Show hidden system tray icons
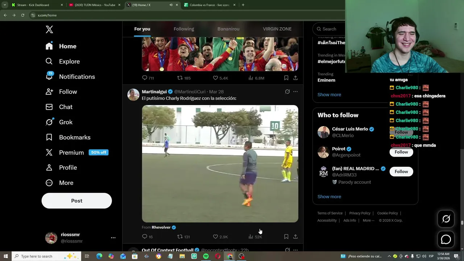 point(389,256)
